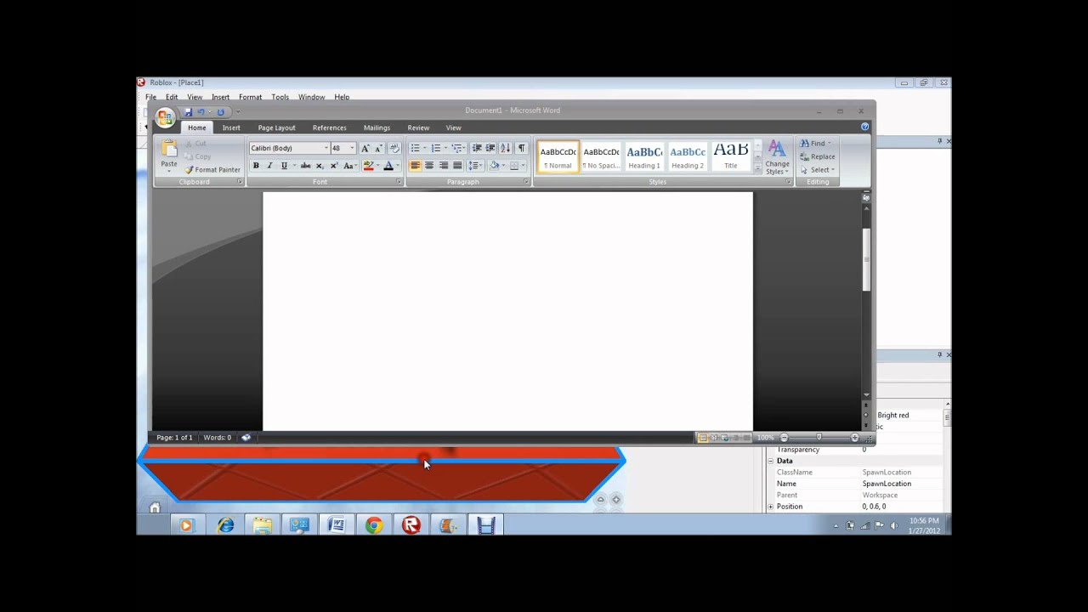Image resolution: width=1088 pixels, height=612 pixels.
Task: Click the Shading paint bucket icon
Action: [494, 166]
